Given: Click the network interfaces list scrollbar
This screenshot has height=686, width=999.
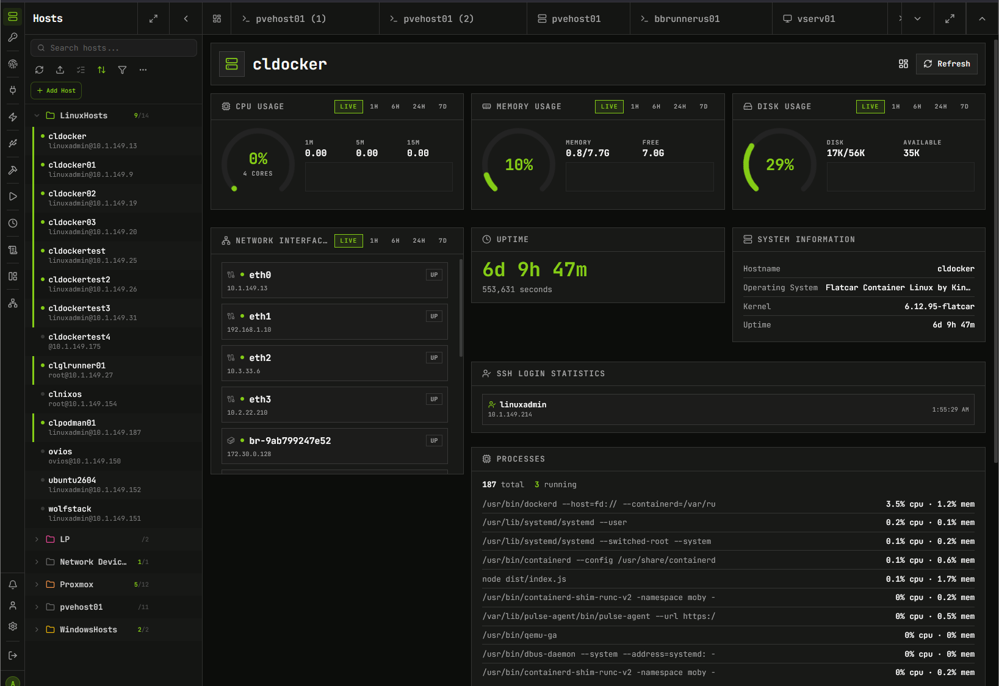Looking at the screenshot, I should [x=461, y=308].
